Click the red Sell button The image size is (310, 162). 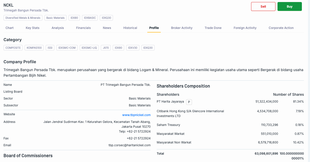pyautogui.click(x=263, y=7)
